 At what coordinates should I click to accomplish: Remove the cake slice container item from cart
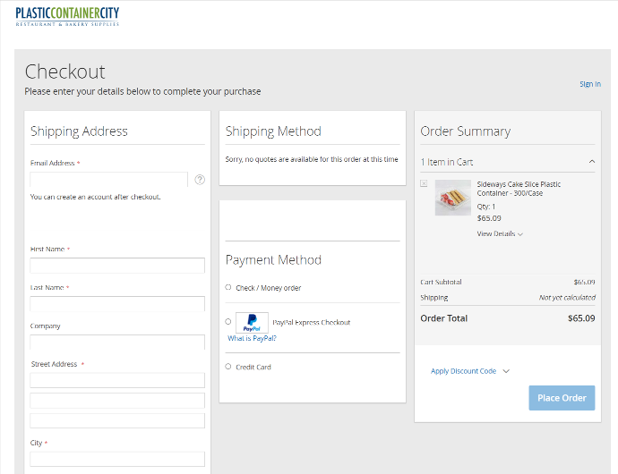[424, 183]
